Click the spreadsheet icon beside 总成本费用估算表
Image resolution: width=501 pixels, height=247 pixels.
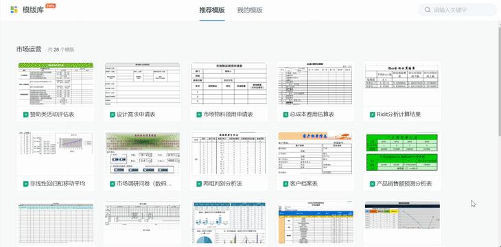tap(286, 115)
